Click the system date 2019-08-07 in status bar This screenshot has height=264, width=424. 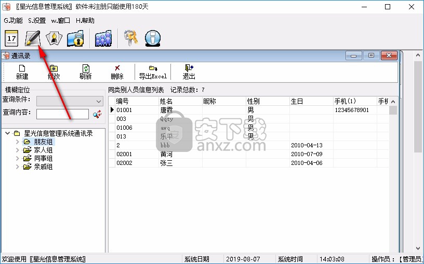coord(243,259)
